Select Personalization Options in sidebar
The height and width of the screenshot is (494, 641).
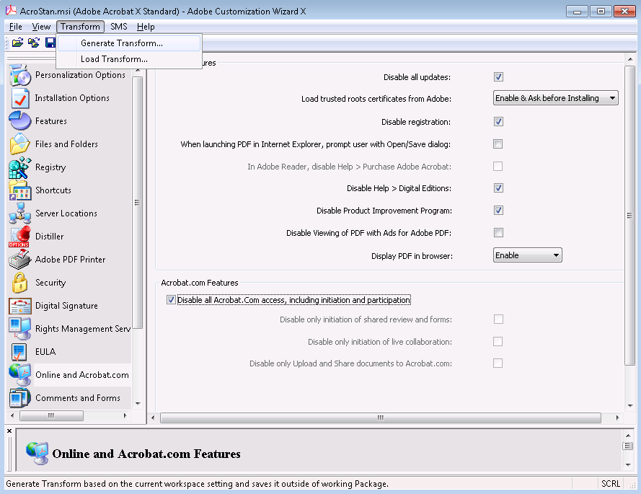80,75
